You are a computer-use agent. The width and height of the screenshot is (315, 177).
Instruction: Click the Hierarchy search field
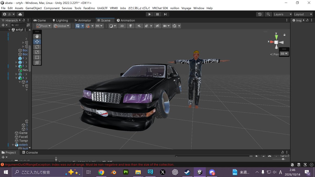[x=18, y=25]
